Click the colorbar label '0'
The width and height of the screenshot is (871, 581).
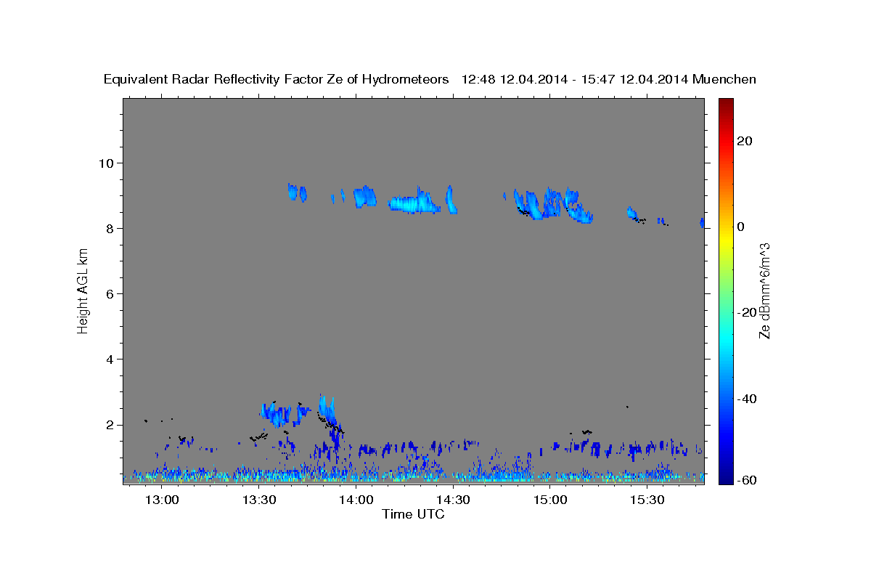click(x=740, y=227)
